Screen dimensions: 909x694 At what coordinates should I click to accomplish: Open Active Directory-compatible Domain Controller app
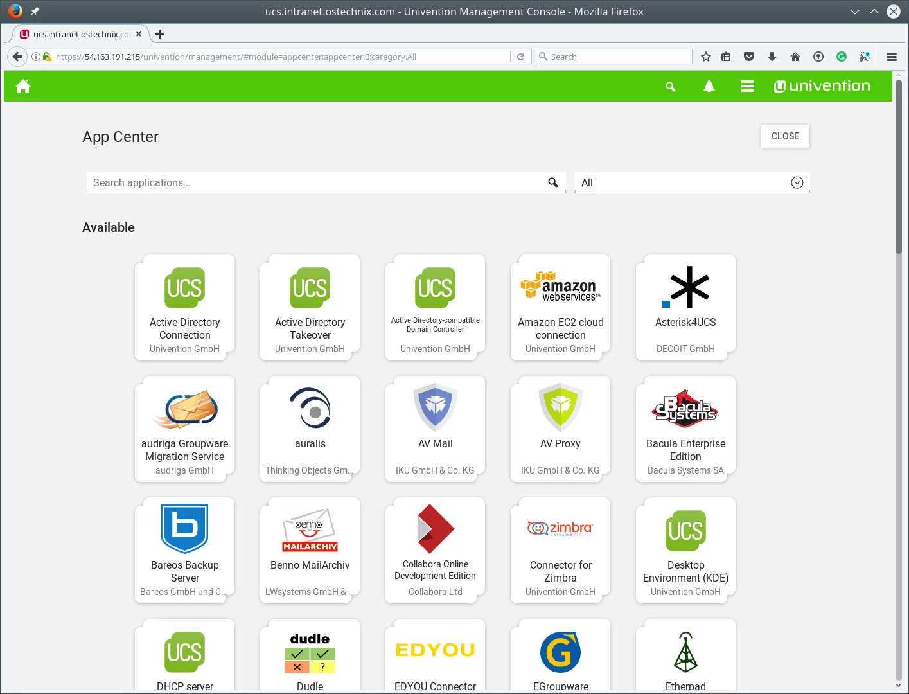click(x=435, y=307)
